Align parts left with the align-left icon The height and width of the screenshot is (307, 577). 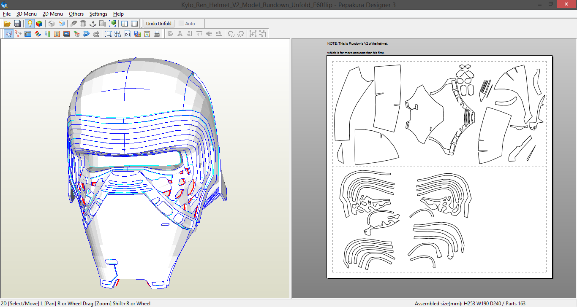coord(170,34)
